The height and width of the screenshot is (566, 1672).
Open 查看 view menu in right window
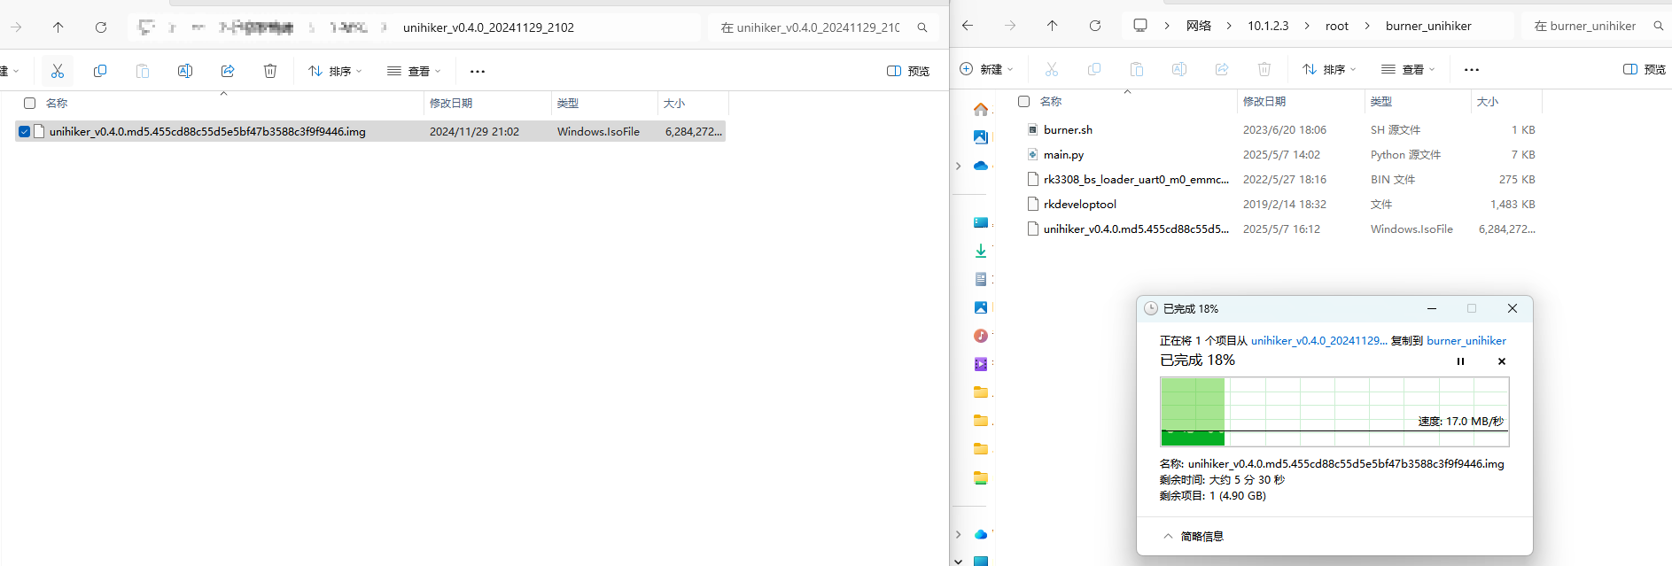(x=1407, y=69)
